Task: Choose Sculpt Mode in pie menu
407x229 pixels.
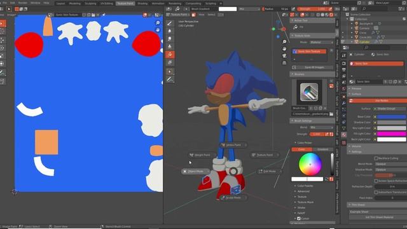Action: tap(233, 198)
